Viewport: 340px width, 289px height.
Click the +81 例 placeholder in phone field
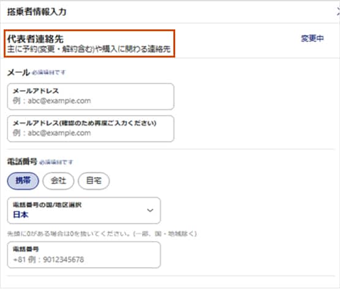(48, 260)
